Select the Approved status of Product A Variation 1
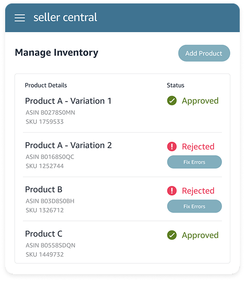 tap(200, 101)
